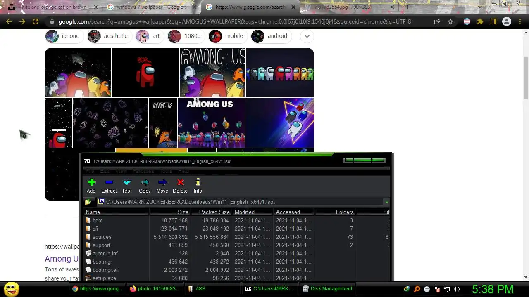Open the File menu in 7-Zip
The width and height of the screenshot is (529, 297).
coord(90,171)
